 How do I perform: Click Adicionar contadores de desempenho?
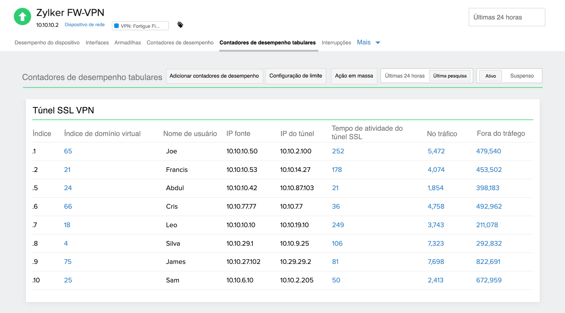[x=215, y=76]
